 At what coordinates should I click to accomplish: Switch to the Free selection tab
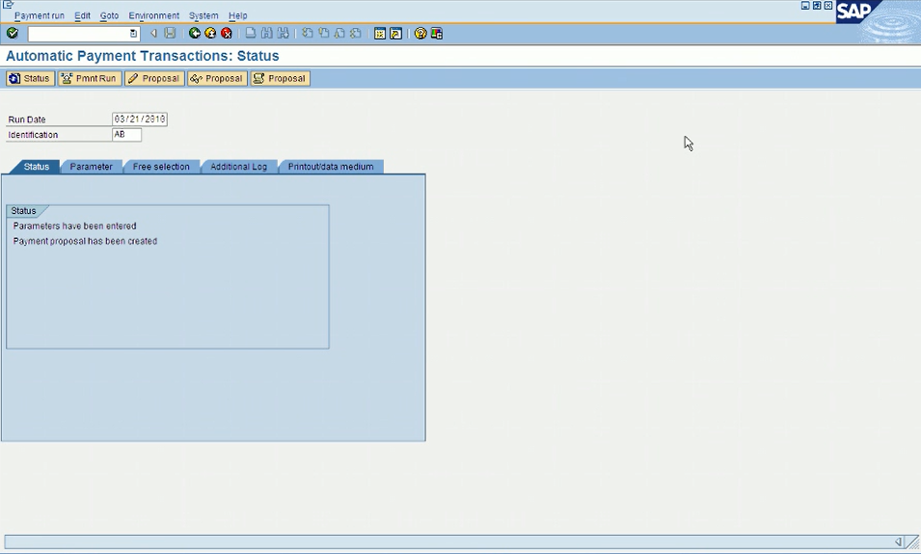161,167
